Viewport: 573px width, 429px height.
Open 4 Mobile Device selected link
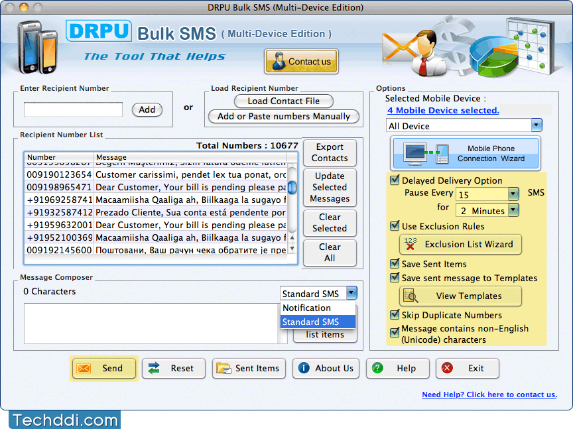pyautogui.click(x=443, y=110)
